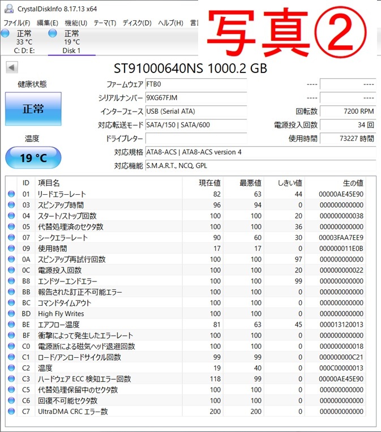Open the ディスク(D) menu
This screenshot has width=381, height=432.
pos(137,23)
